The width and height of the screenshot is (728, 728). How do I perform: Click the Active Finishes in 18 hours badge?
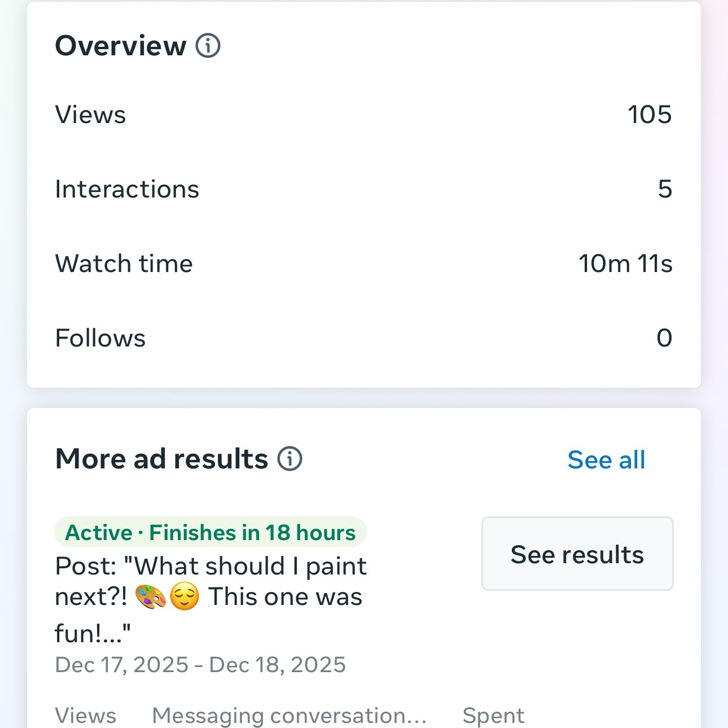click(210, 532)
